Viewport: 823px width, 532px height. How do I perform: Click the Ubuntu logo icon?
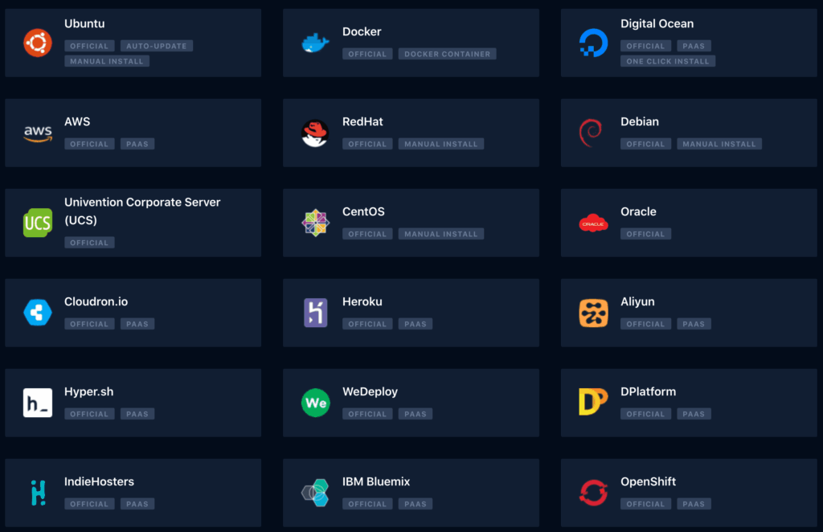38,43
